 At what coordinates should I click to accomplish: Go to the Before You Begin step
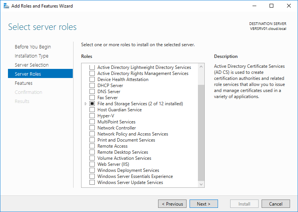tap(33, 47)
